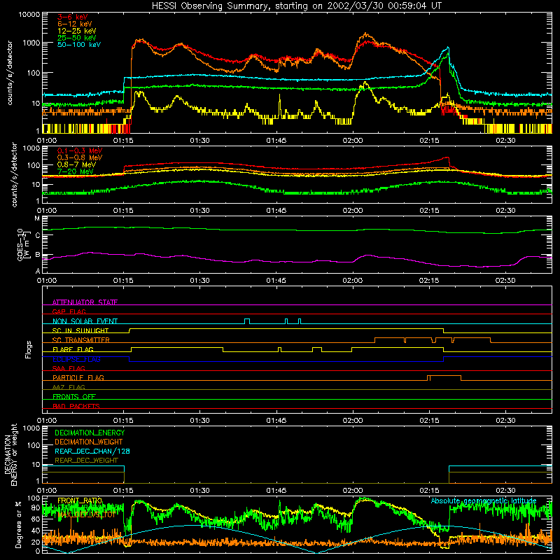Click the 'REAR_DEC_CHAN/128' legend label
560x560 pixels.
pos(92,451)
